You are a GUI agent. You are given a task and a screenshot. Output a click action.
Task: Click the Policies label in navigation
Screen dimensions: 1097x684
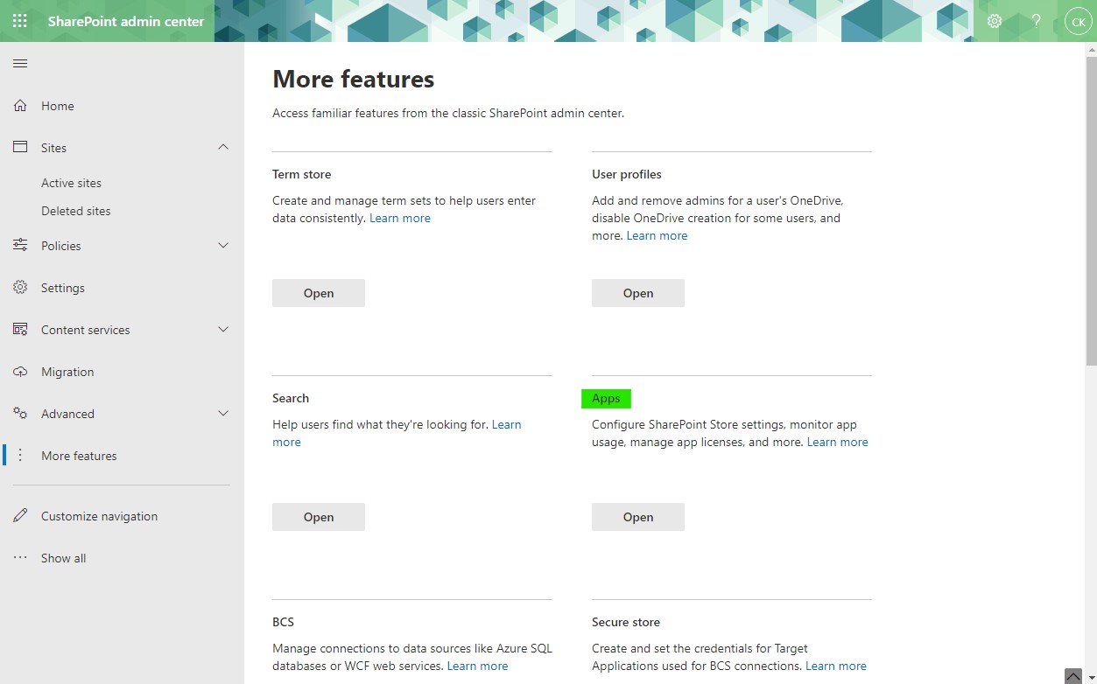tap(61, 246)
